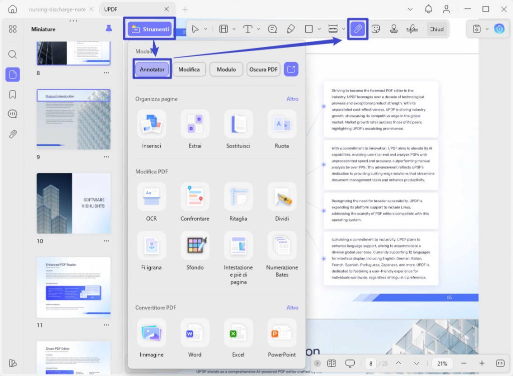Open the page organizer grid icon in sidebar
Image resolution: width=513 pixels, height=376 pixels.
tap(13, 29)
